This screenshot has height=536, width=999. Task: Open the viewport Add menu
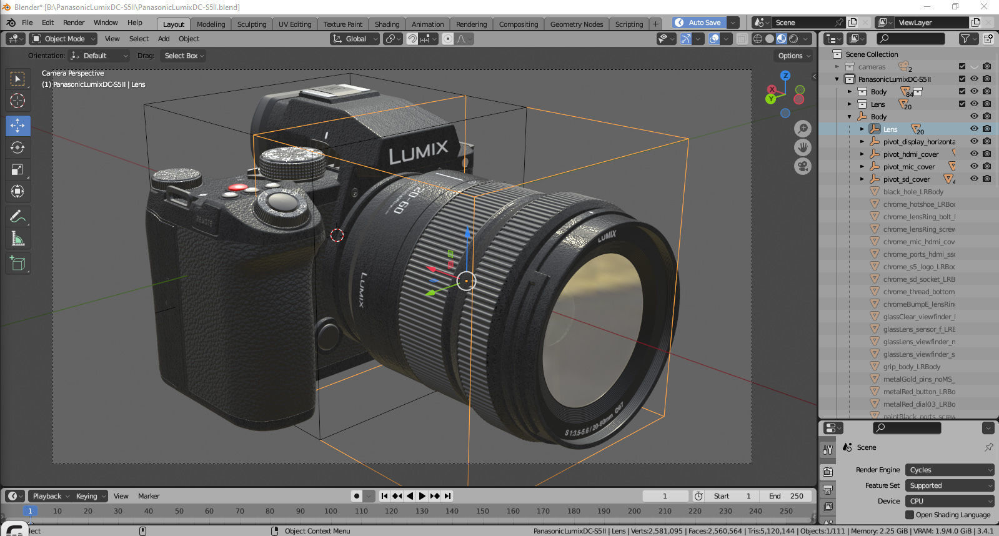pos(164,39)
